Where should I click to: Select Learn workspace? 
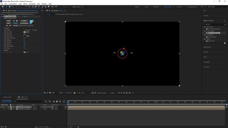coord(146,7)
